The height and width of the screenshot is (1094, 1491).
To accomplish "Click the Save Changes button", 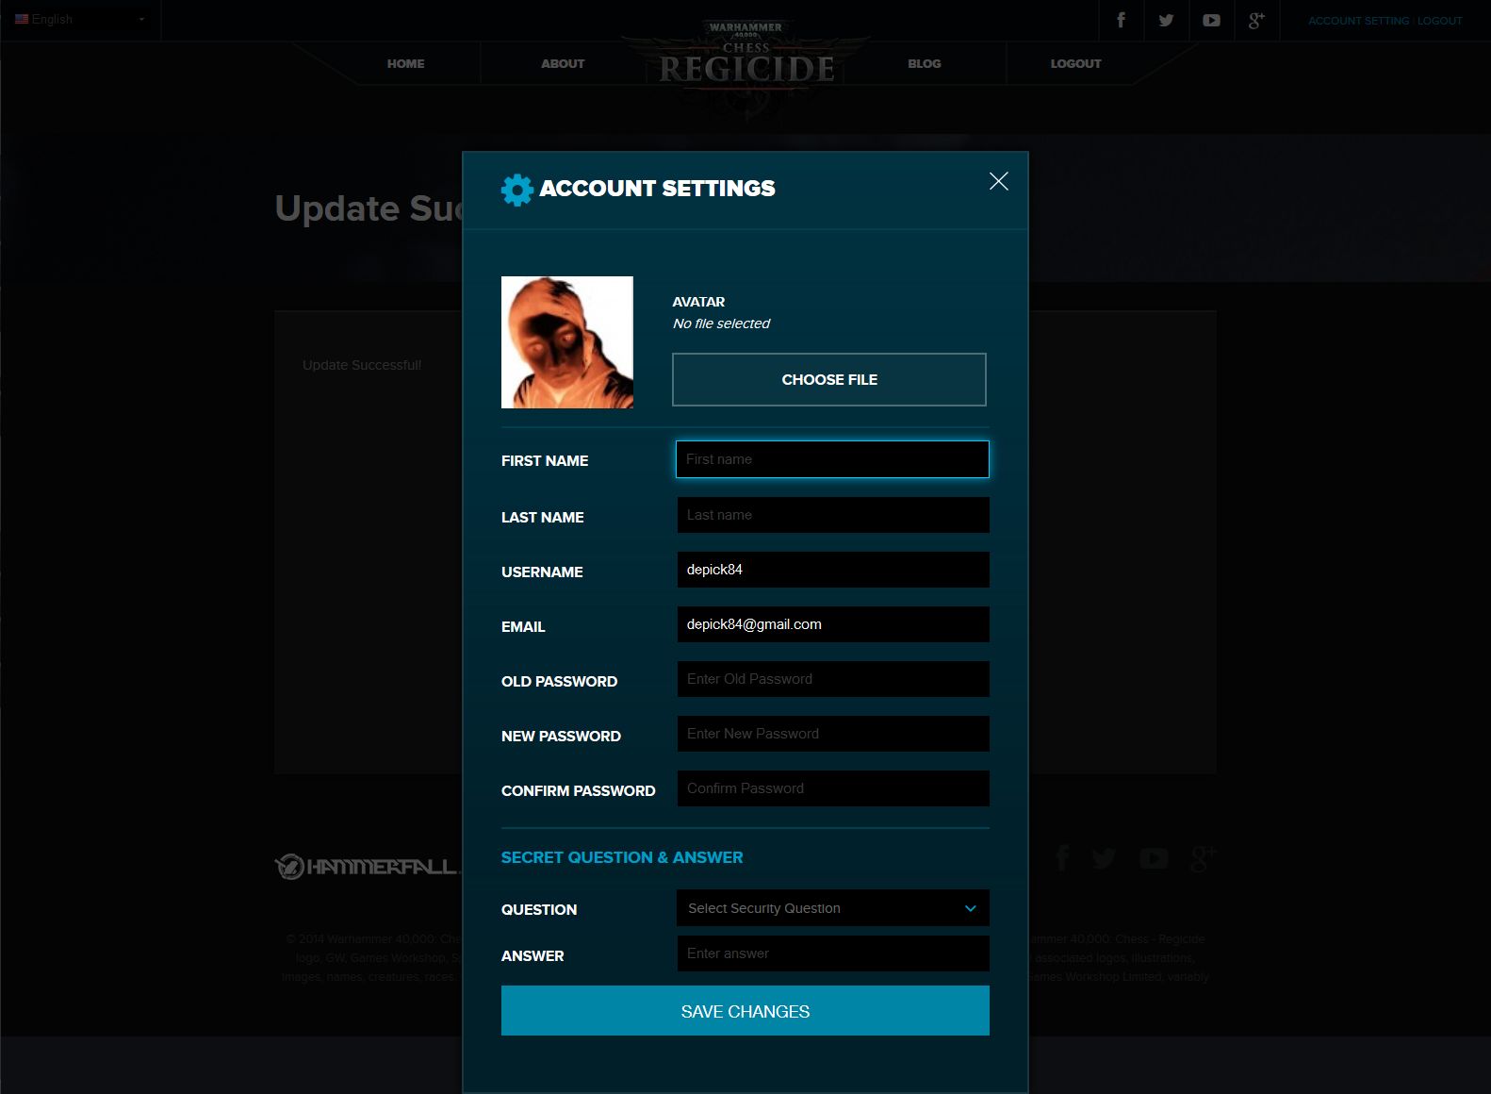I will click(745, 1011).
